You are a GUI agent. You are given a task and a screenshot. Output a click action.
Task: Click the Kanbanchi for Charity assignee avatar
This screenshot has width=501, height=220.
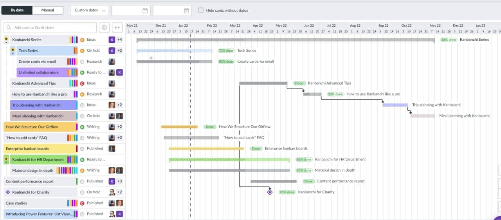112,192
